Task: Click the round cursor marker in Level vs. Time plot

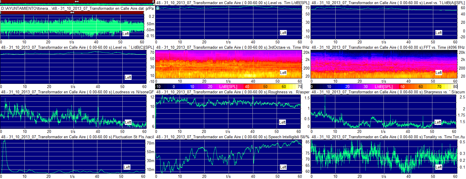Action: coord(158,8)
